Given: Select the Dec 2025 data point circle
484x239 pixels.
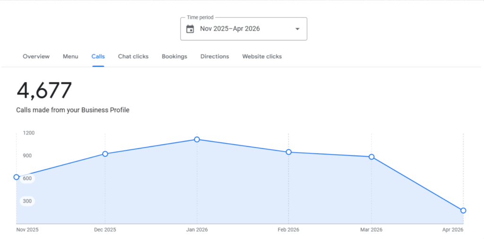Looking at the screenshot, I should pyautogui.click(x=105, y=154).
